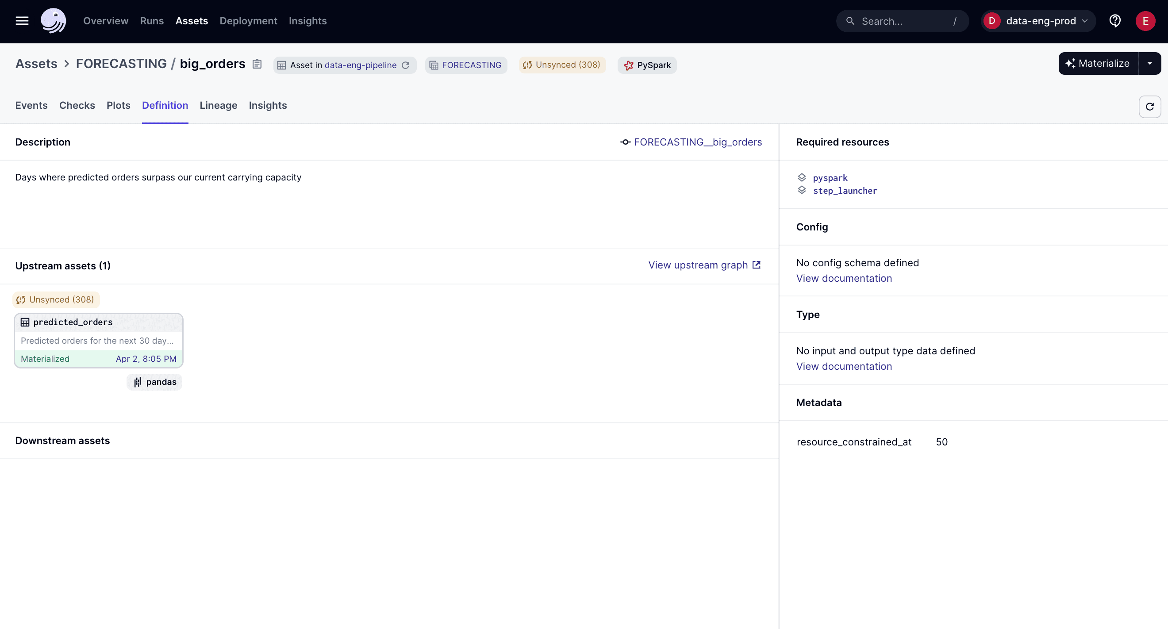The image size is (1168, 629).
Task: Open the hamburger navigation menu
Action: [21, 21]
